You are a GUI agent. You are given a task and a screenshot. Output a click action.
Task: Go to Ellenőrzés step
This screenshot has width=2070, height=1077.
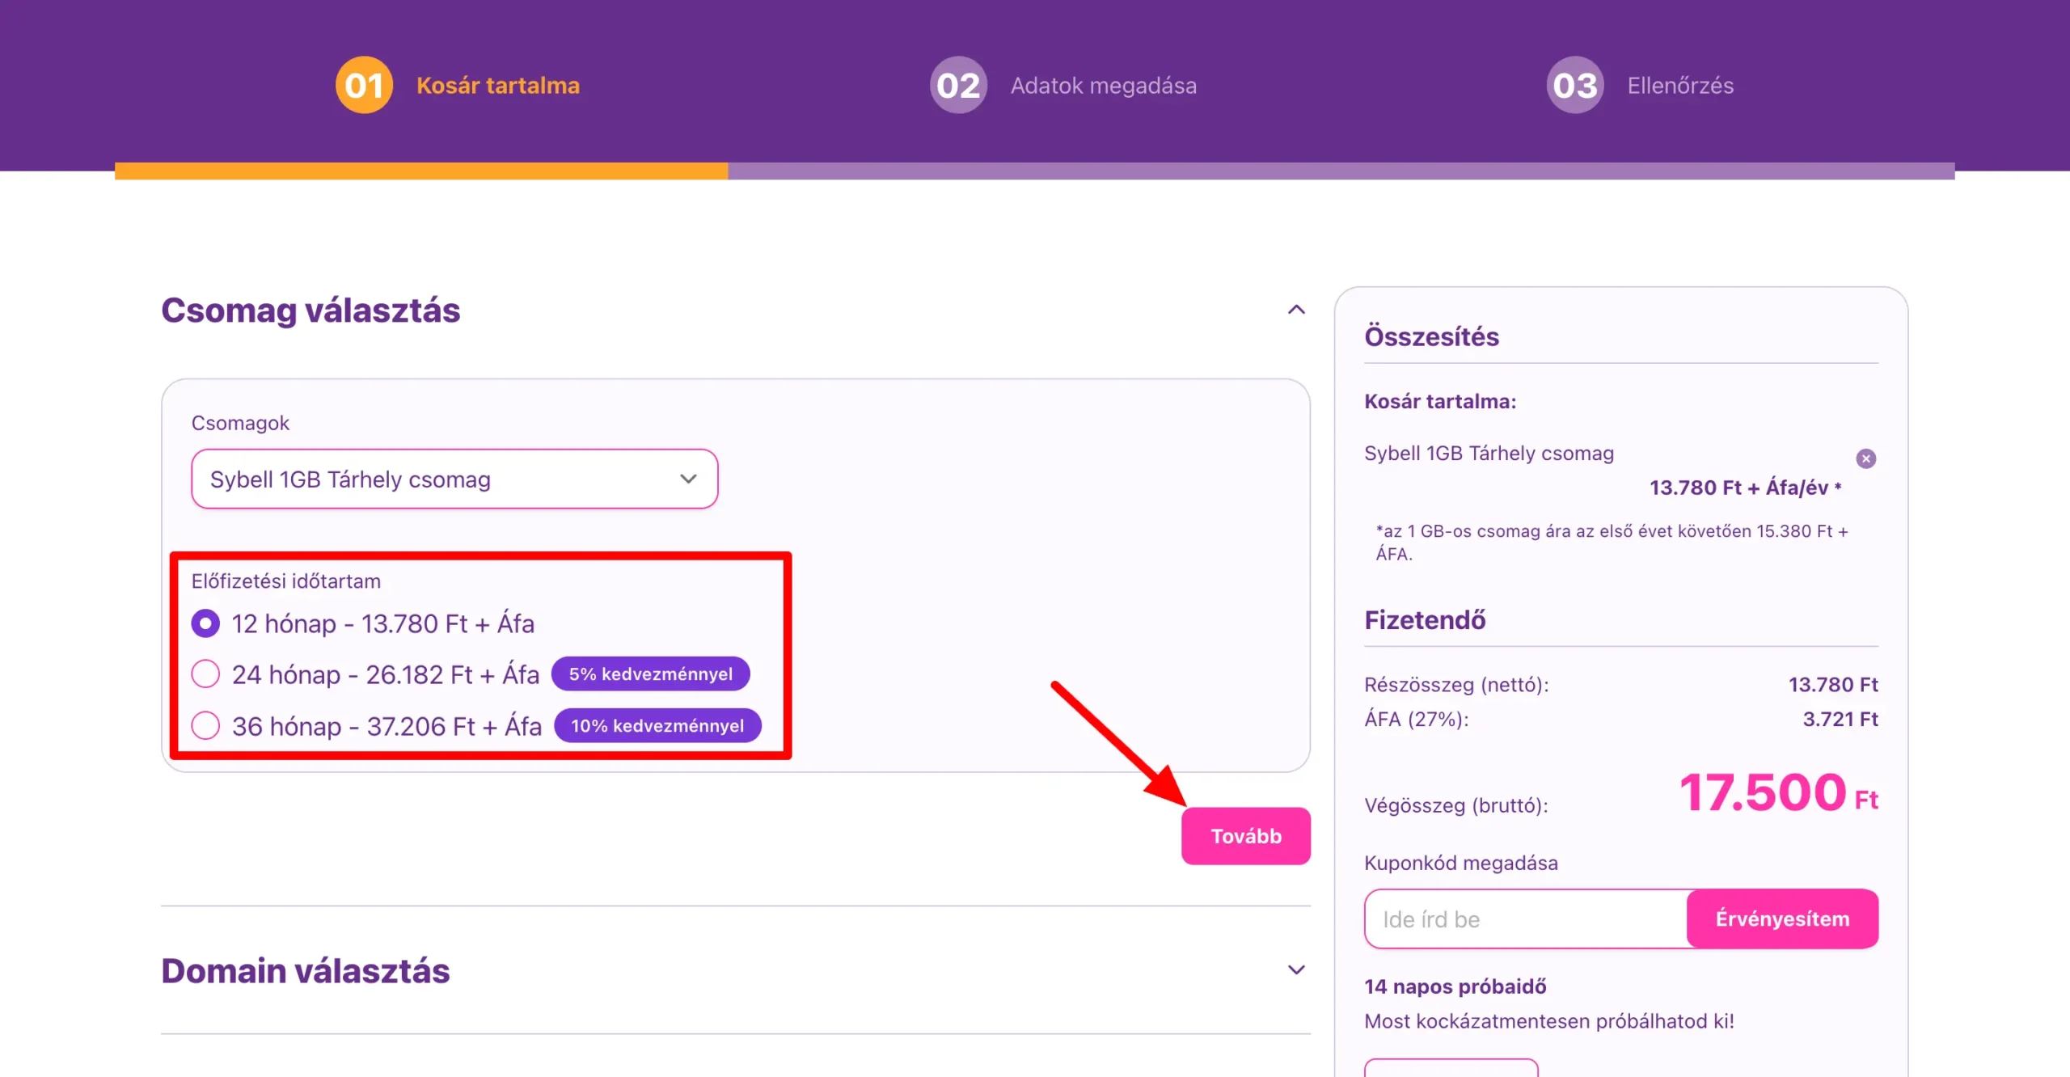pyautogui.click(x=1680, y=85)
